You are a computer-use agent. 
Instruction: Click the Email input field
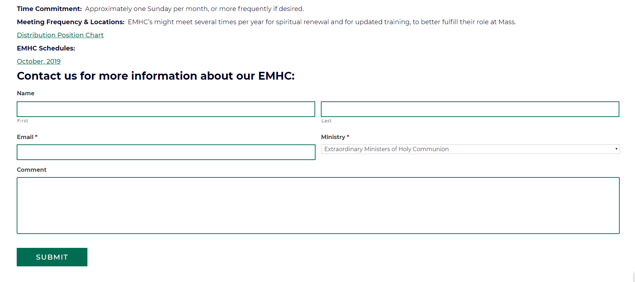coord(166,152)
